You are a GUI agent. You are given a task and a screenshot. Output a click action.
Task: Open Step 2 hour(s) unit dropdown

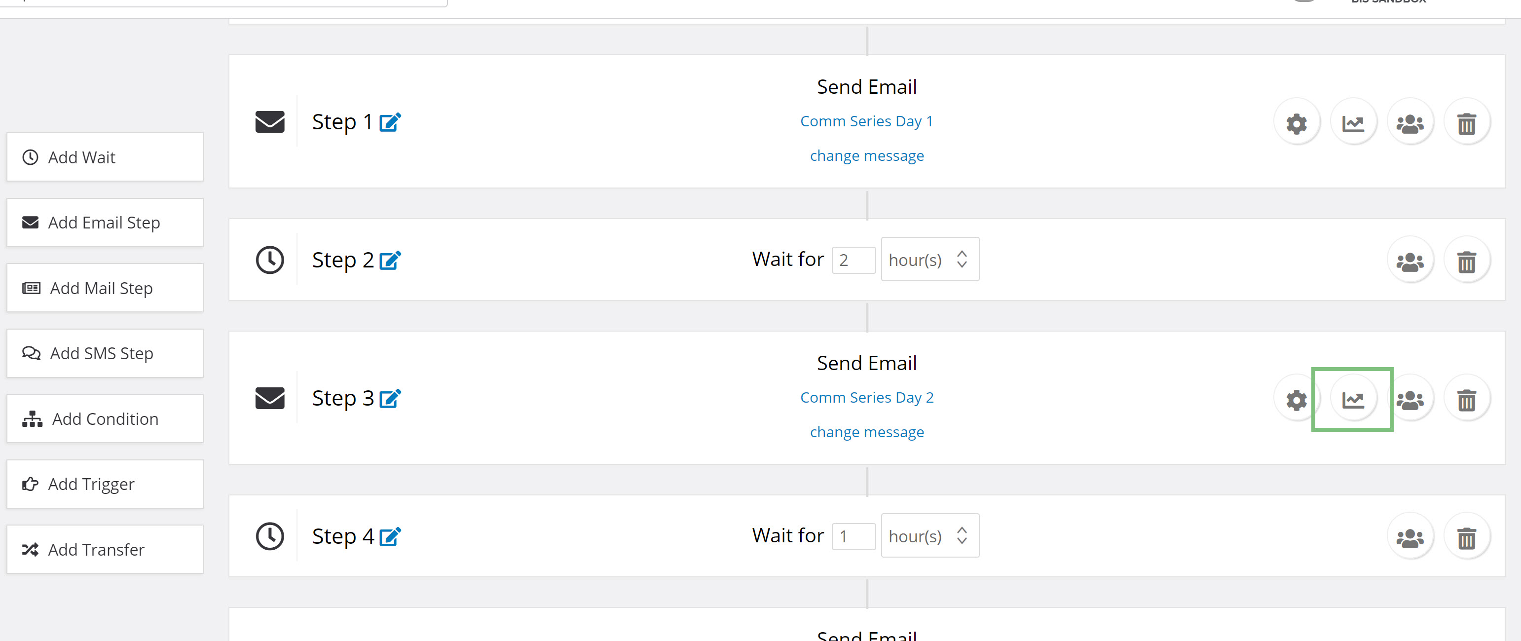point(930,260)
